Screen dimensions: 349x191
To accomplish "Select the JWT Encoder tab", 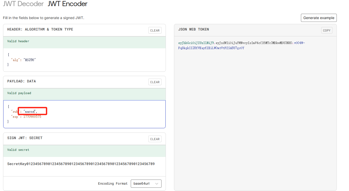I will pos(67,4).
